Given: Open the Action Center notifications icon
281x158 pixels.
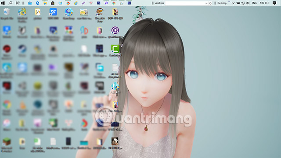Looking at the screenshot, I should click(274, 3).
